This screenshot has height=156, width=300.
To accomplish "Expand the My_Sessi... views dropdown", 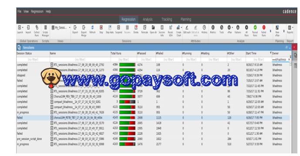I will 70,28.
